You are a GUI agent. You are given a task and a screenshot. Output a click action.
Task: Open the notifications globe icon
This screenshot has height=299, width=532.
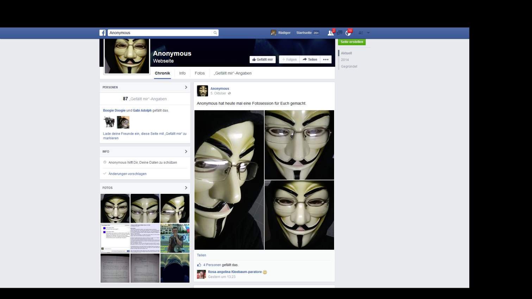click(x=348, y=33)
